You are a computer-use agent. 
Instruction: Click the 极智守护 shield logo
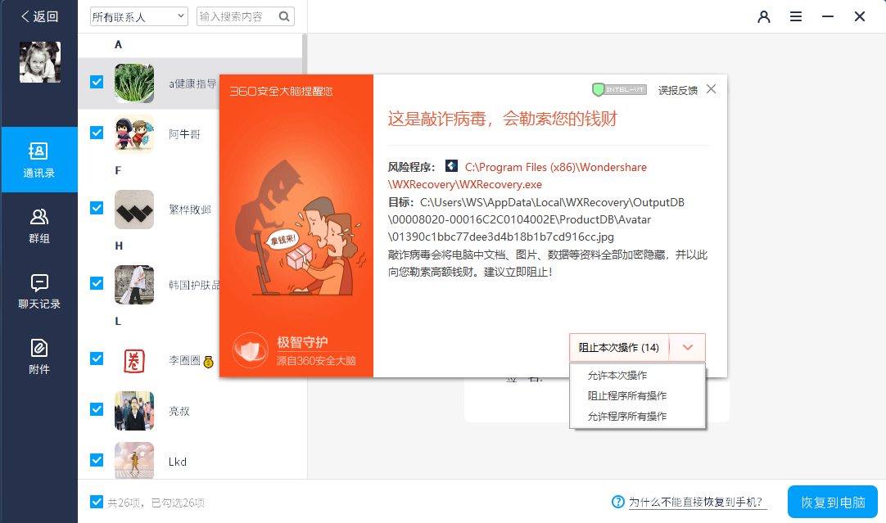(x=251, y=351)
